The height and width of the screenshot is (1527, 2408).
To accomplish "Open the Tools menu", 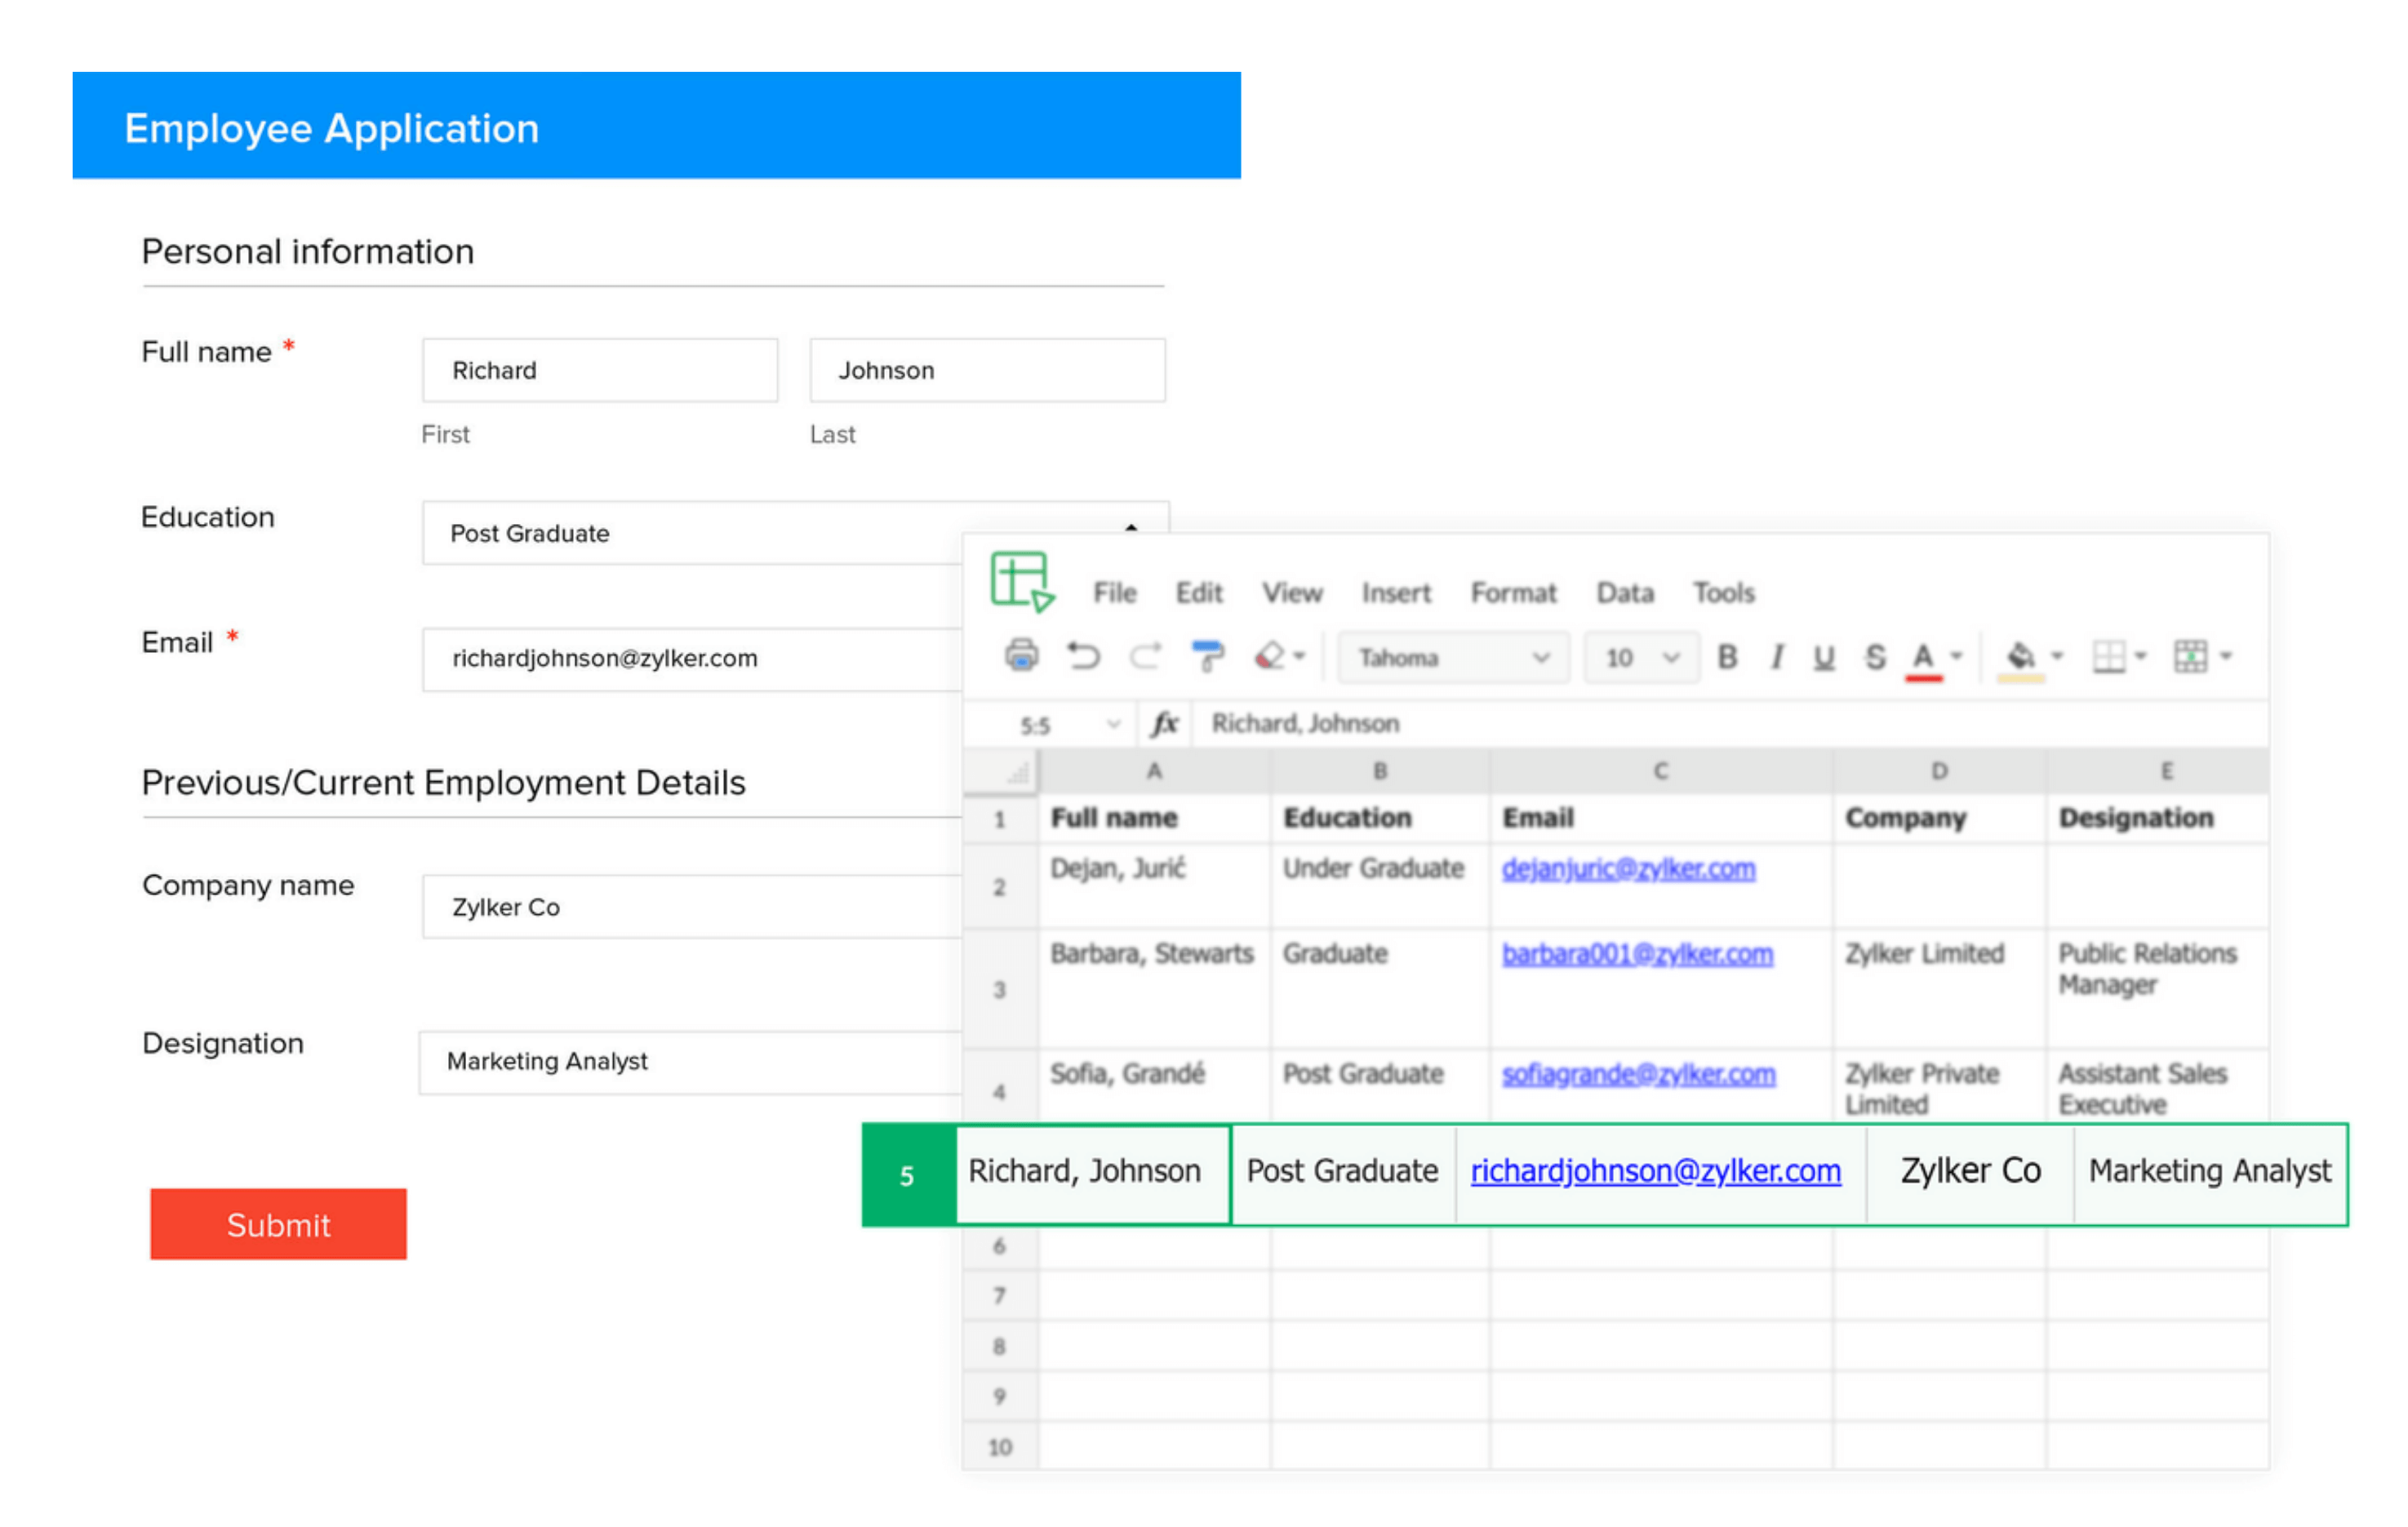I will [1723, 592].
